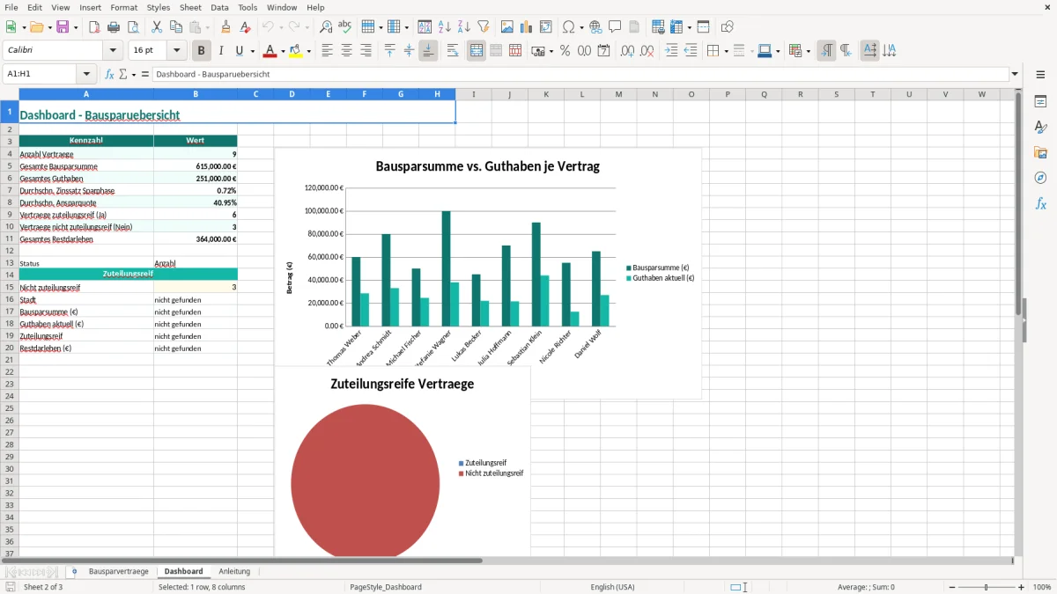Insert Hyperlink via globe-link icon
1057x594 pixels.
point(595,27)
